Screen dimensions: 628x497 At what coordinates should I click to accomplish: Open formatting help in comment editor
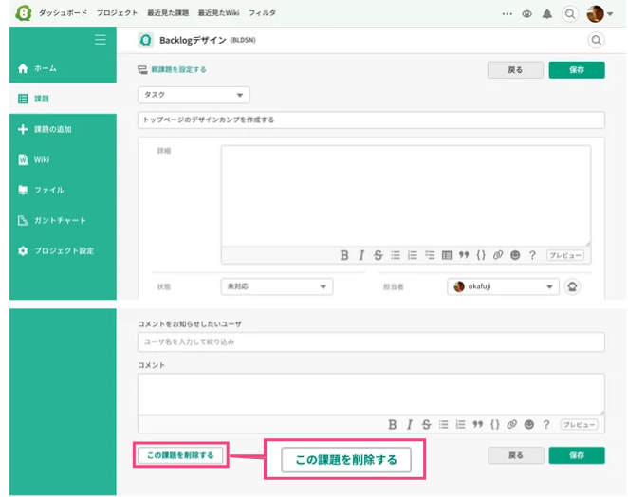click(546, 425)
